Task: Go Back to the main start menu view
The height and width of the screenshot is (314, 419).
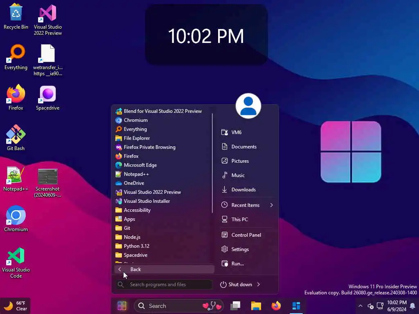Action: (x=164, y=269)
